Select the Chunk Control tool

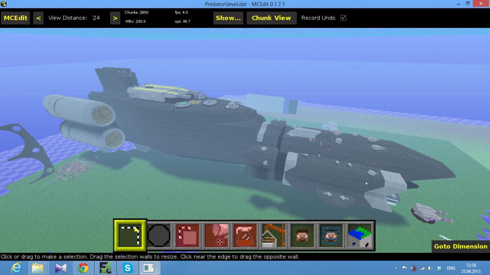pyautogui.click(x=359, y=235)
